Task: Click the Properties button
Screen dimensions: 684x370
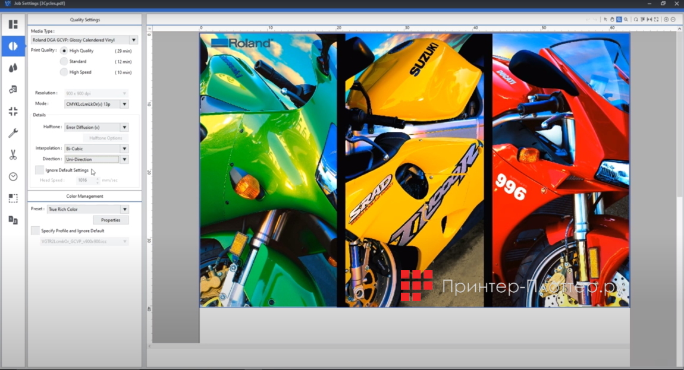Action: pos(111,220)
